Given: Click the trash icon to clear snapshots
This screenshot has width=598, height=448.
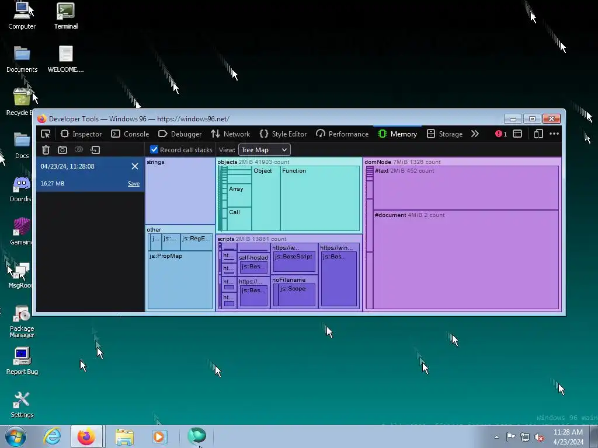Looking at the screenshot, I should tap(46, 150).
